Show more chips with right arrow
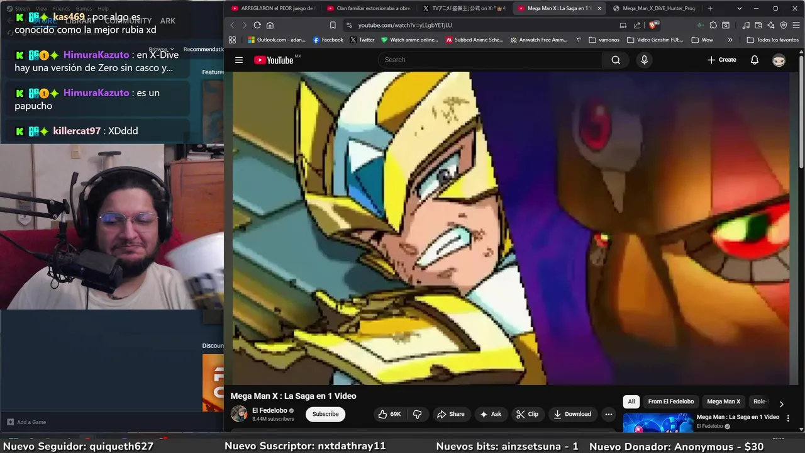 tap(781, 404)
